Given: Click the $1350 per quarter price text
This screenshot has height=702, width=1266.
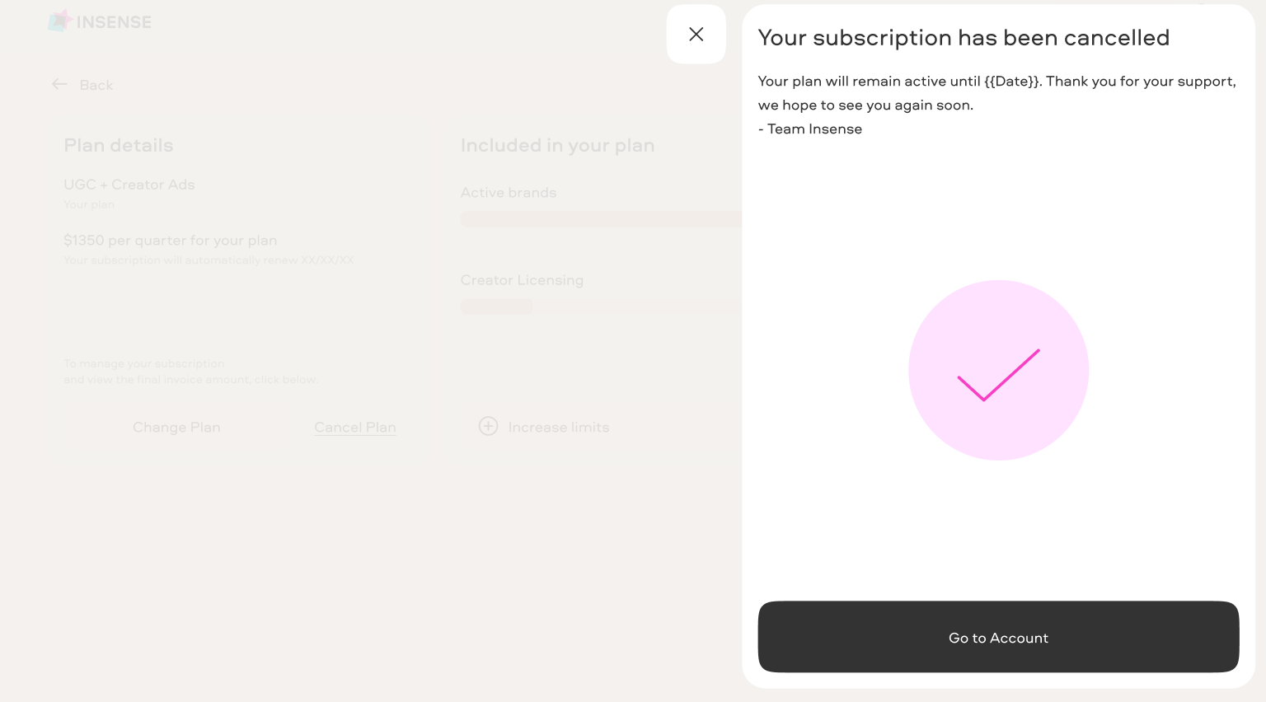Looking at the screenshot, I should (x=171, y=240).
